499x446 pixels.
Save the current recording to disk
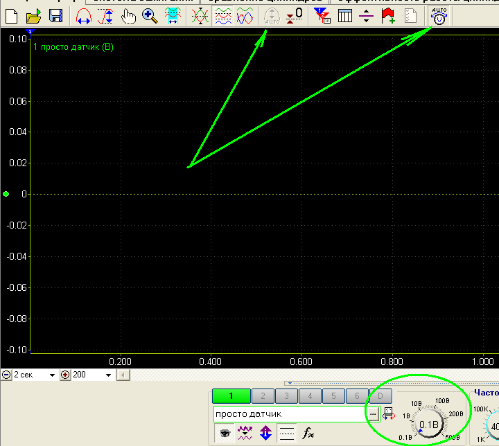(x=55, y=16)
